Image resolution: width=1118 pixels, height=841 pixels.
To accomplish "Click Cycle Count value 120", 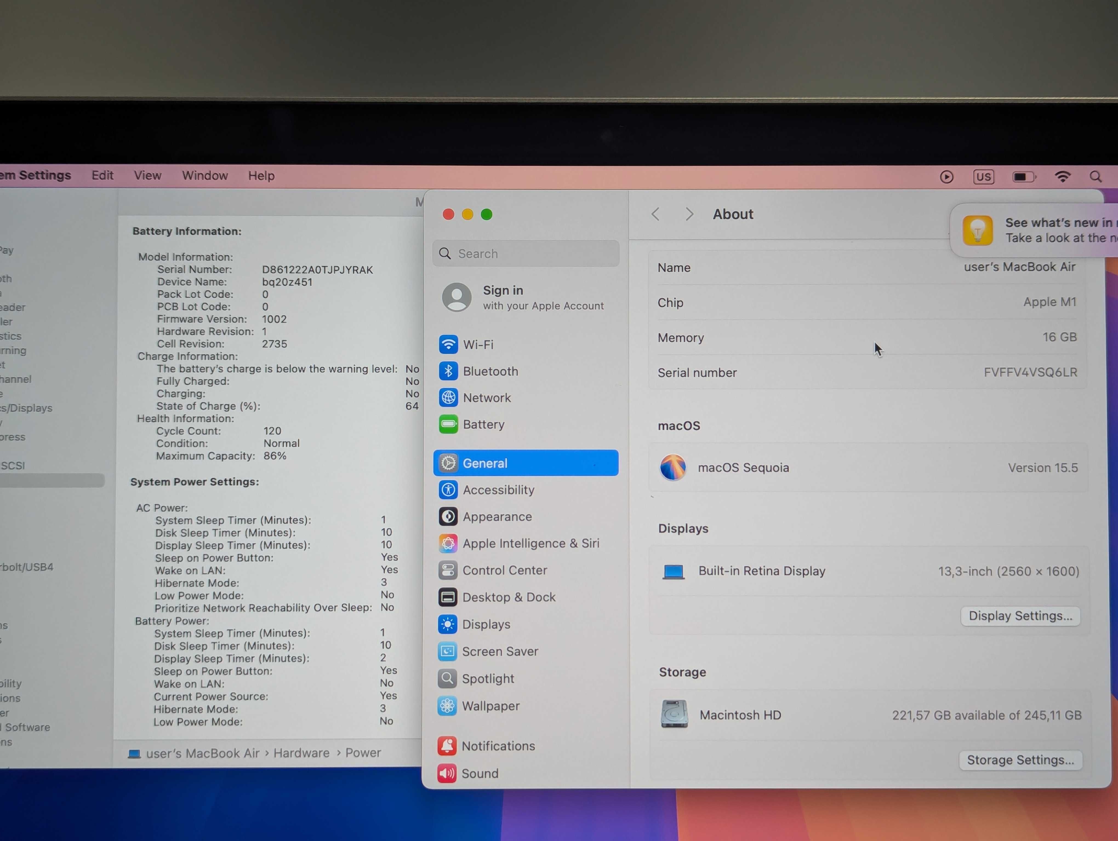I will (272, 431).
